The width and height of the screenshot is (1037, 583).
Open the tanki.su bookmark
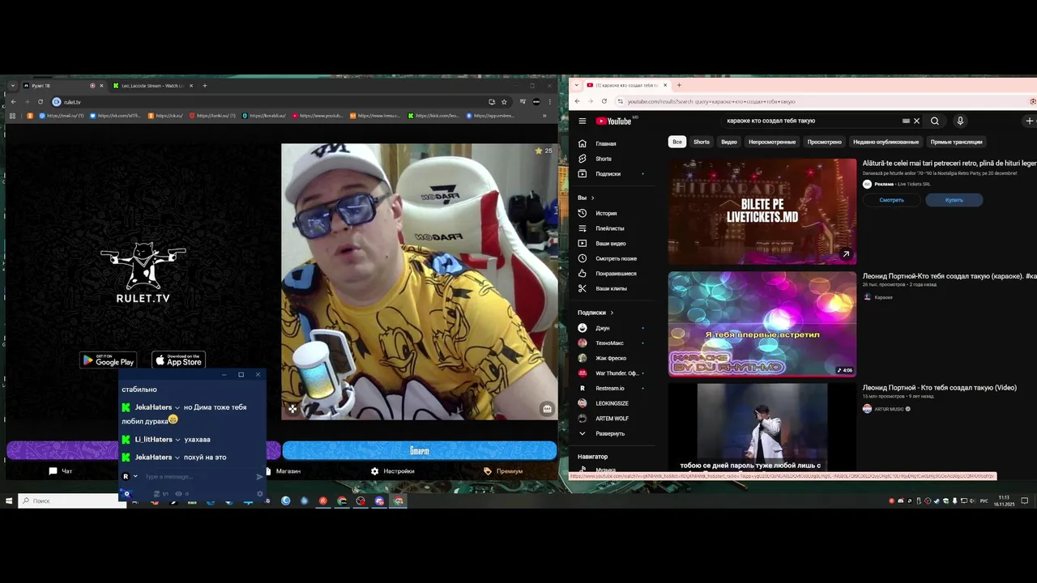212,116
